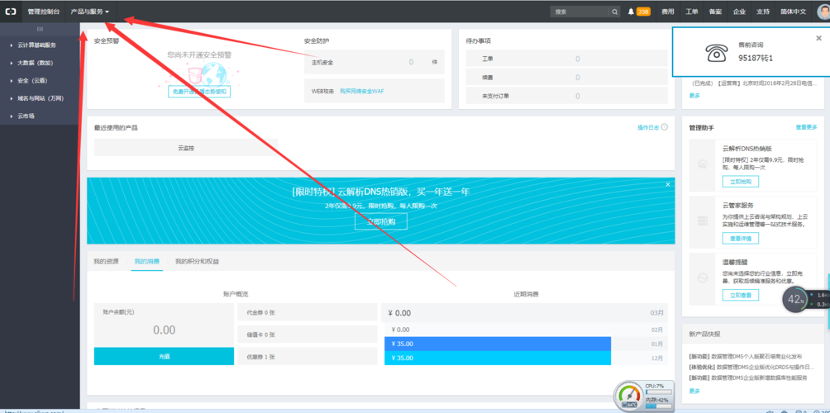Click the banner's 立即抢购 button

click(381, 221)
